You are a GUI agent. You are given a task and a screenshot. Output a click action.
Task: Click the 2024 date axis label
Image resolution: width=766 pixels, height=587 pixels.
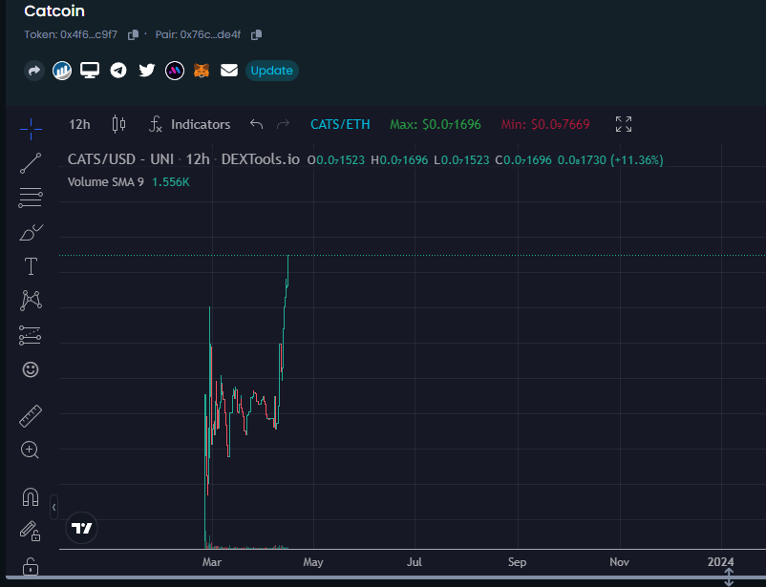click(720, 562)
